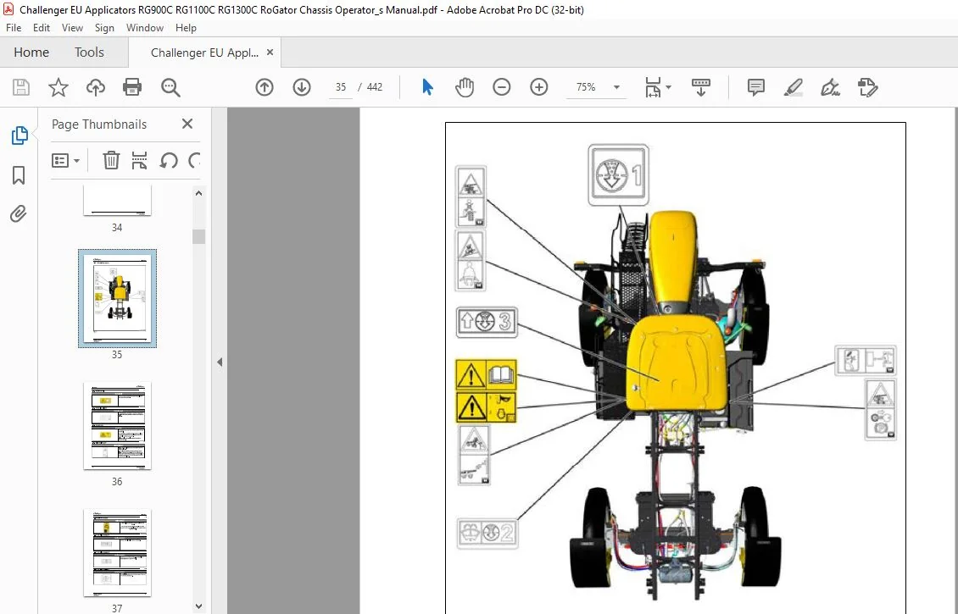Click the decal numbered 2 on page

[487, 533]
